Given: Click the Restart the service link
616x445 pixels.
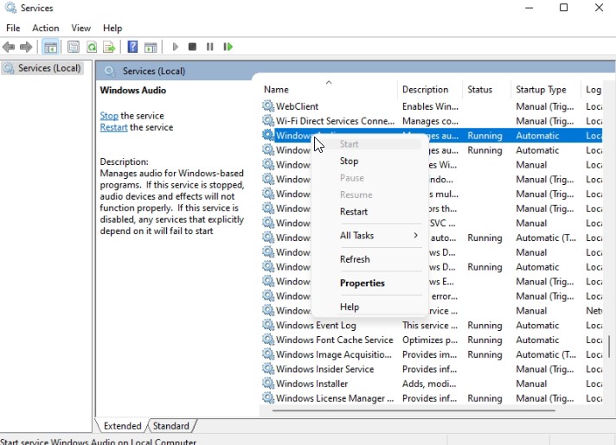Looking at the screenshot, I should 113,127.
